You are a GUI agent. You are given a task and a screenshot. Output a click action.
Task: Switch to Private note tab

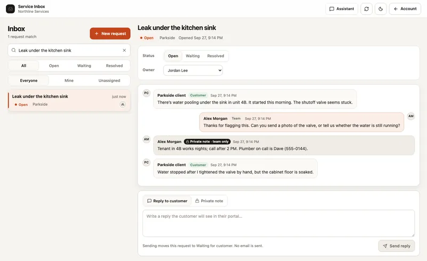point(209,201)
